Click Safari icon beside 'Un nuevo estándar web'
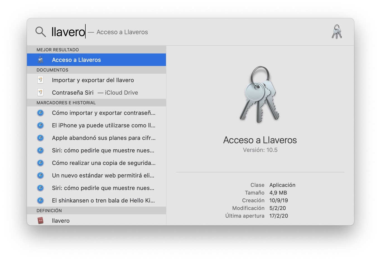The image size is (381, 261). 40,175
